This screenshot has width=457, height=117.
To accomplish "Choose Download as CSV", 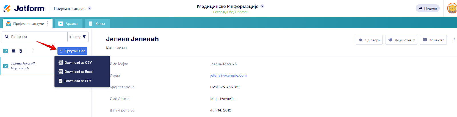I will [78, 62].
